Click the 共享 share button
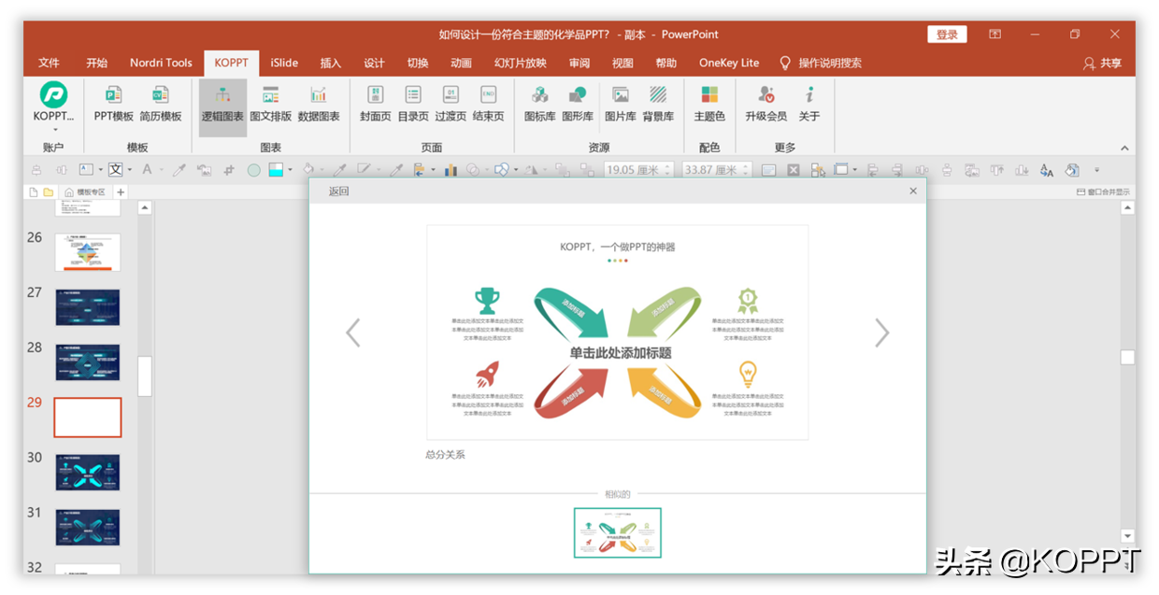 pos(1103,63)
